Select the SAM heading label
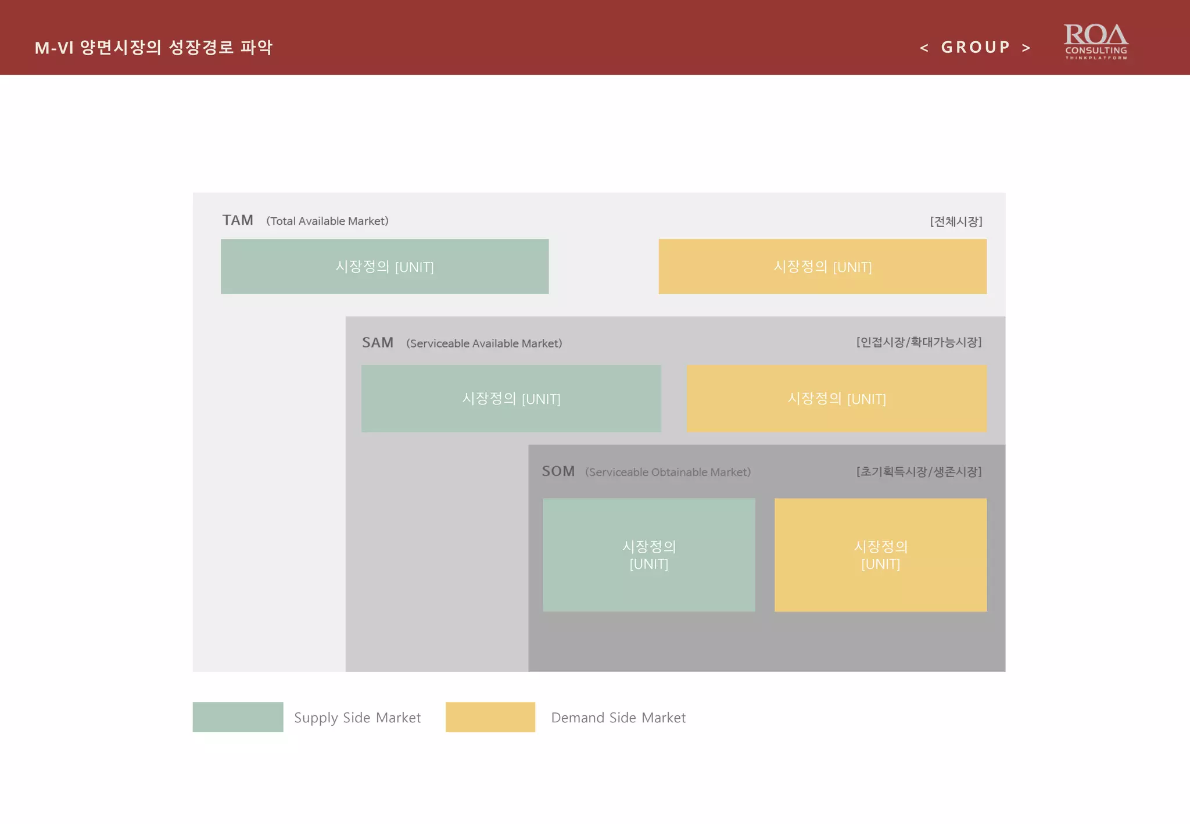Screen dimensions: 1190x824 tap(378, 343)
